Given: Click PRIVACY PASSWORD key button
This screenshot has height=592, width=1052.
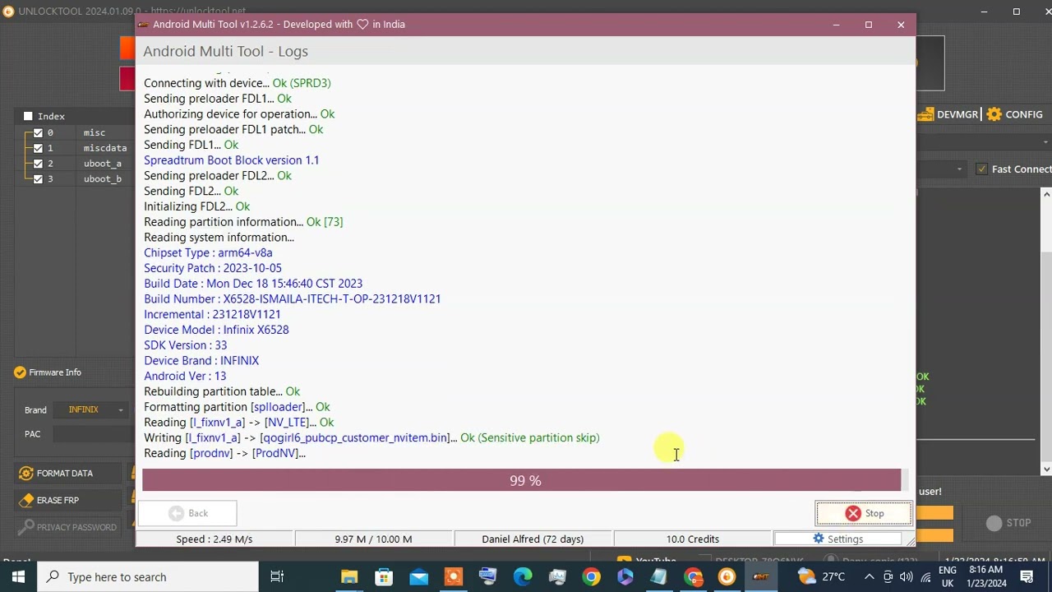Looking at the screenshot, I should (x=67, y=527).
